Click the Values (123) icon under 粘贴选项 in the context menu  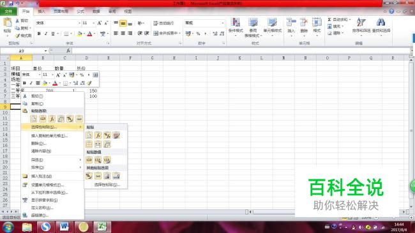tap(43, 119)
